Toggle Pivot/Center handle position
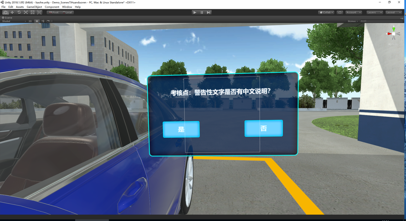Image resolution: width=406 pixels, height=221 pixels. (x=54, y=12)
